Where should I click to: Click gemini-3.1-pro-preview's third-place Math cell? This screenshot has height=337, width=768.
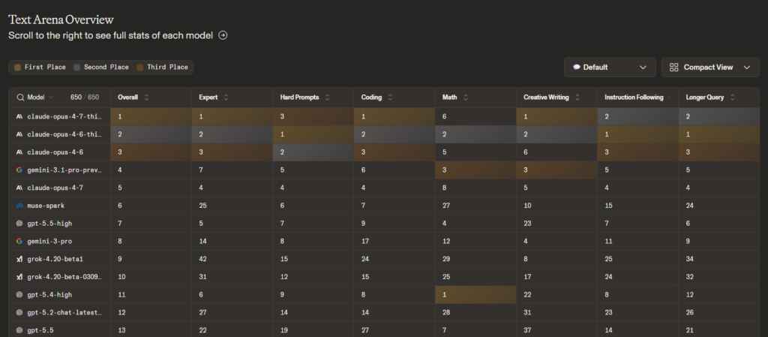475,170
